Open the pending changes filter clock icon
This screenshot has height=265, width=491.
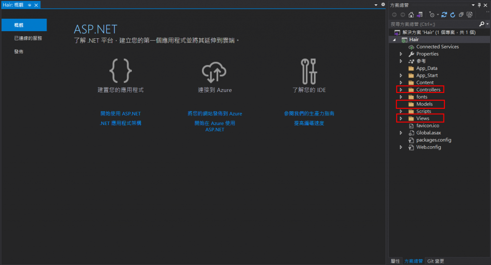pos(432,15)
